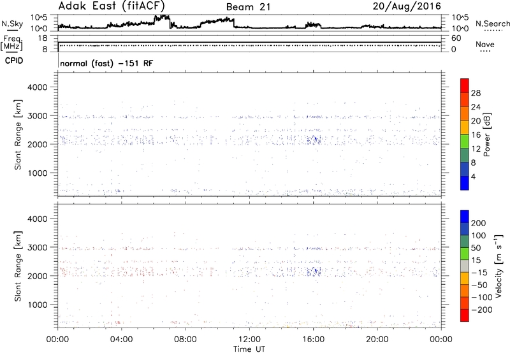Click the '12' Power colorbar label
The width and height of the screenshot is (510, 353).
click(x=476, y=149)
